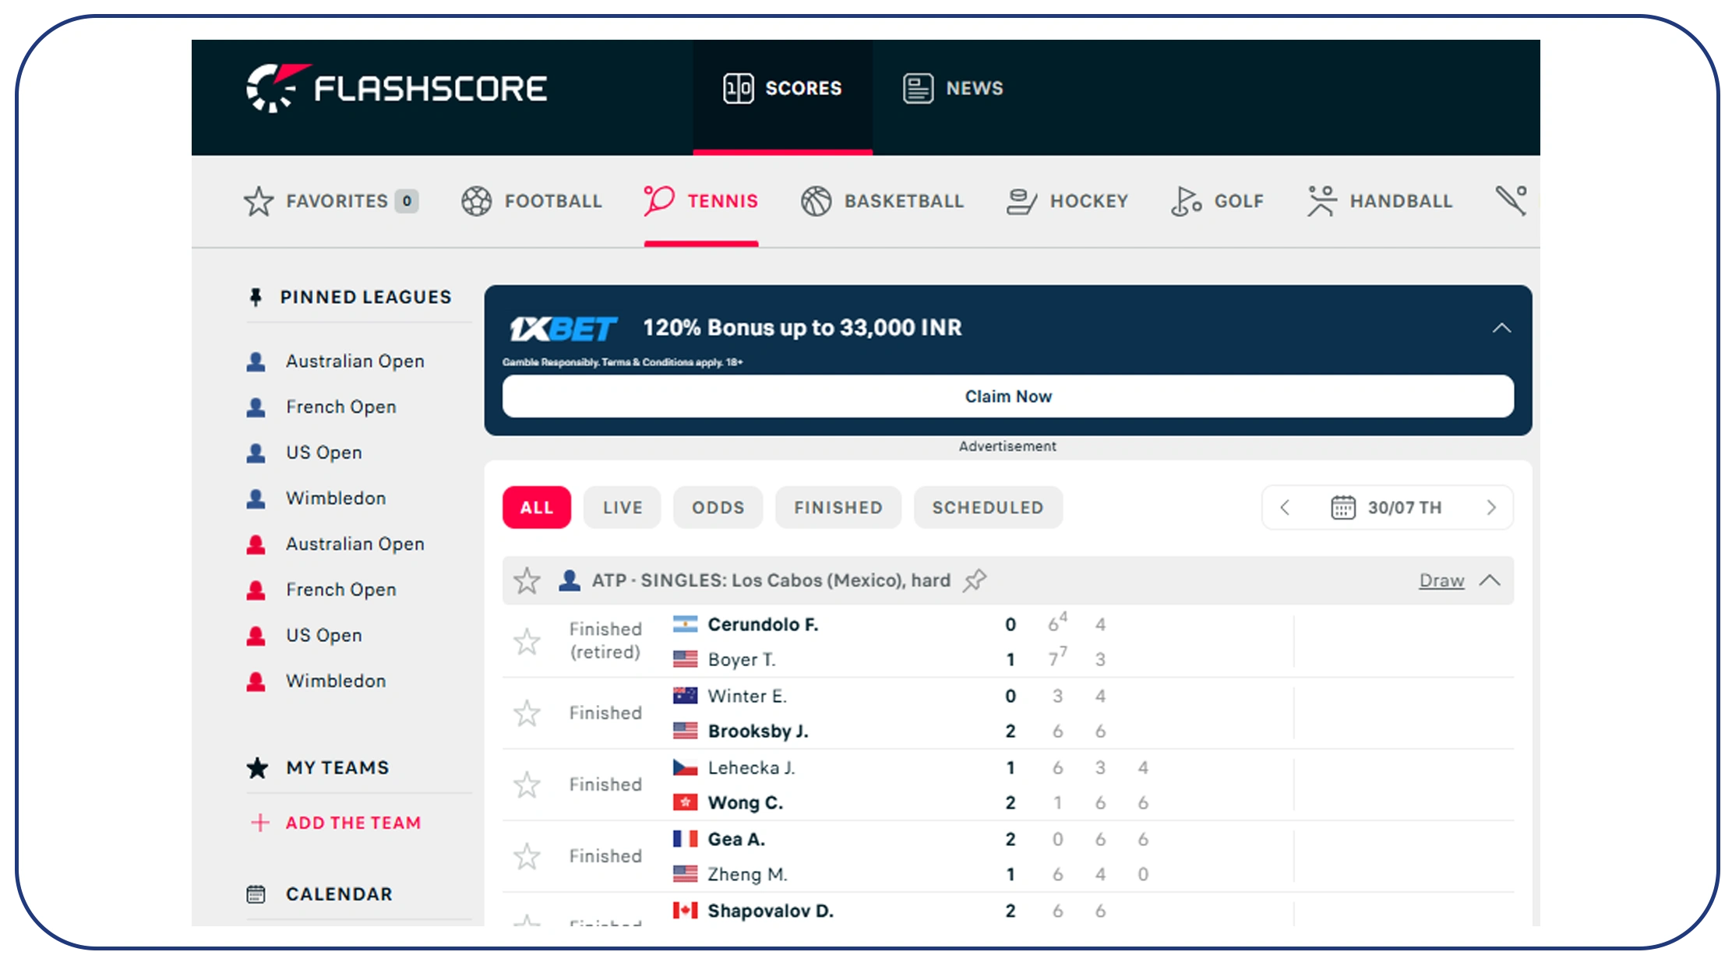The height and width of the screenshot is (966, 1732).
Task: Click the golf flag icon
Action: (1186, 201)
